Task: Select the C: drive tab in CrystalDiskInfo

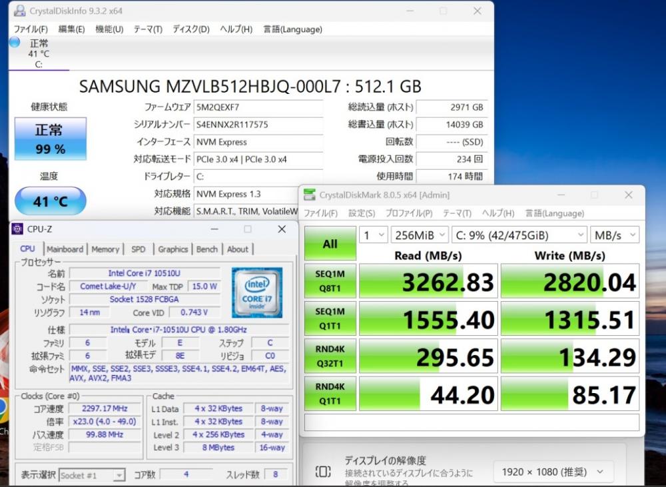Action: [38, 53]
